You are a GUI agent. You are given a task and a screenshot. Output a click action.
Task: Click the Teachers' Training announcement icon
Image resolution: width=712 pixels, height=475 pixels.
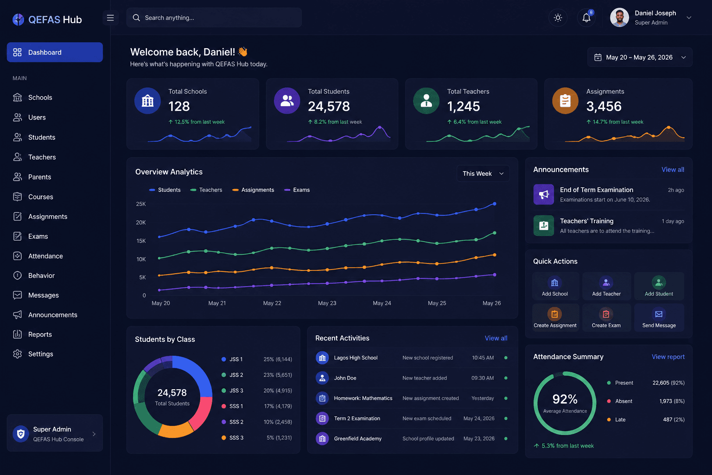[x=544, y=225]
